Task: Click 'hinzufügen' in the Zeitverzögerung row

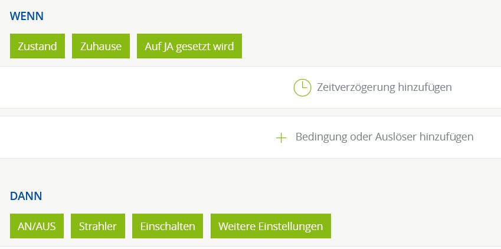Action: click(425, 87)
